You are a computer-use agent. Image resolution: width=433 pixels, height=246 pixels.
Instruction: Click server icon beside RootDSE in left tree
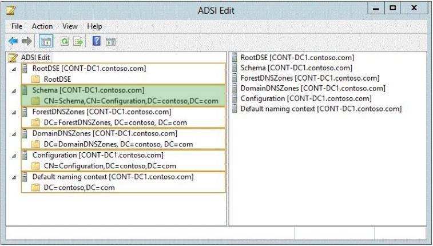(x=25, y=69)
